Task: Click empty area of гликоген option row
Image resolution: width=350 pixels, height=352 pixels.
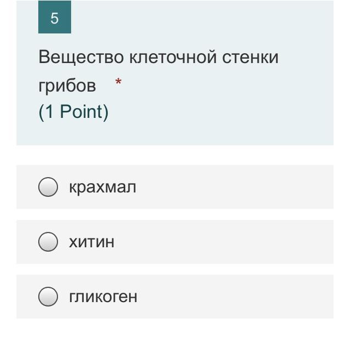Action: click(x=234, y=297)
